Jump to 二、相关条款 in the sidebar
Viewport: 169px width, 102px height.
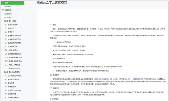point(6,6)
